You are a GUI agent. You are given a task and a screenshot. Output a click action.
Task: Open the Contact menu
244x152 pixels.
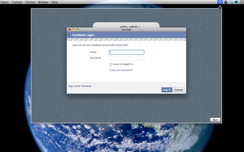[x=17, y=2]
